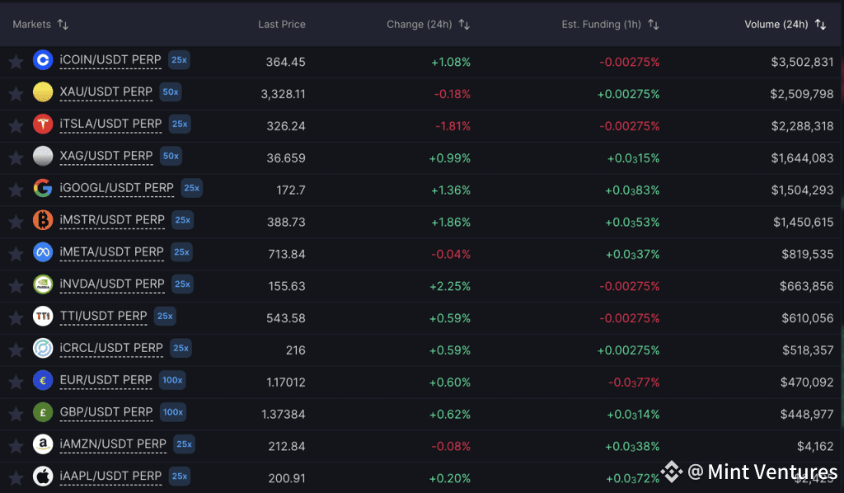
Task: Favorite star for GBP/USDT PERP
Action: pyautogui.click(x=16, y=414)
